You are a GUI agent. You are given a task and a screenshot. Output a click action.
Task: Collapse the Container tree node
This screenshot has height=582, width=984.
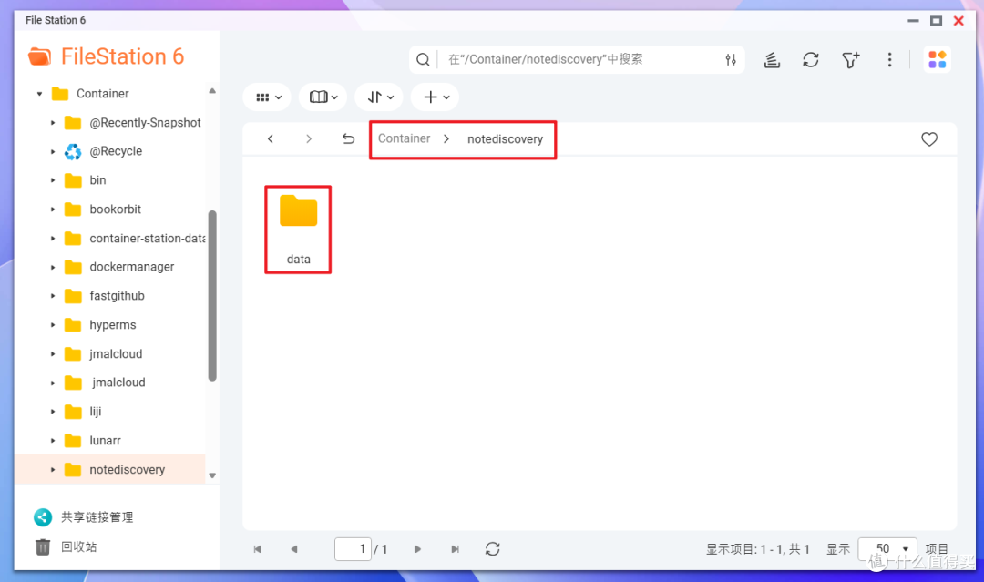click(x=39, y=94)
